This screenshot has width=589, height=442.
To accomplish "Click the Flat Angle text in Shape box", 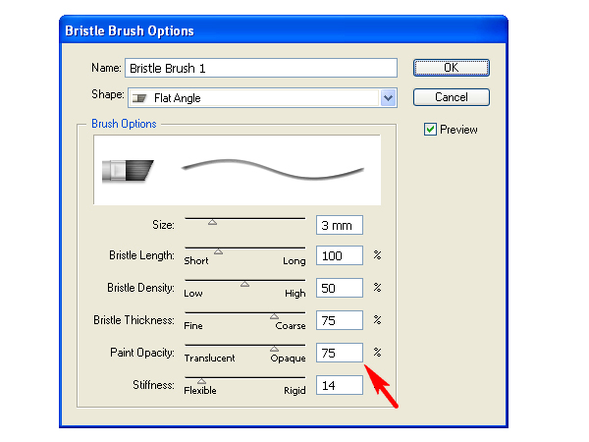I will 178,98.
